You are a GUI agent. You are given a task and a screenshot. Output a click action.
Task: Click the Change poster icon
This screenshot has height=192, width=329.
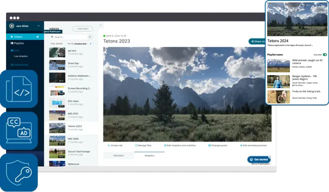coord(209,146)
